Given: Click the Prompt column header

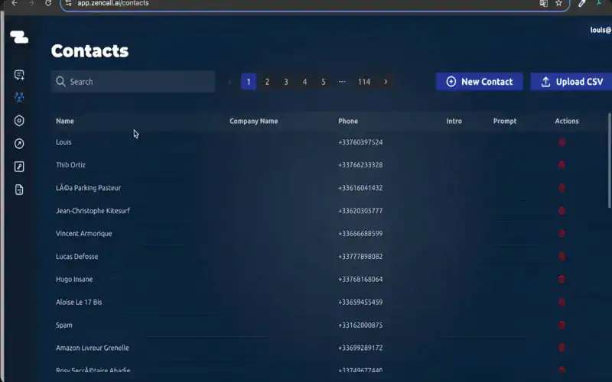Looking at the screenshot, I should click(505, 121).
